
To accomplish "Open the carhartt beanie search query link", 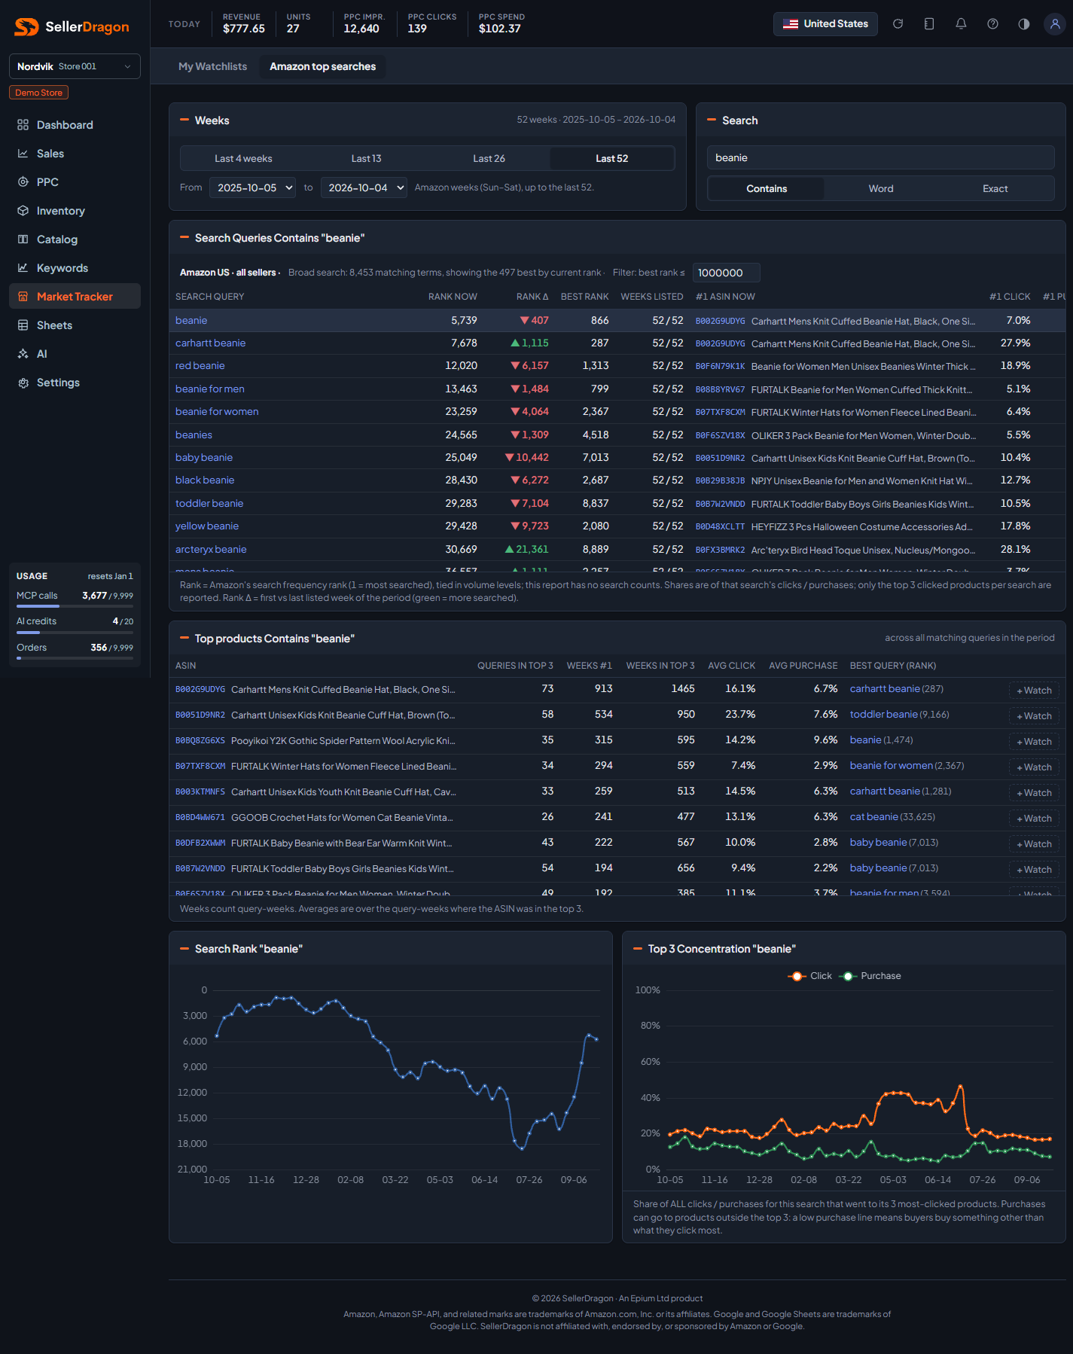I will point(210,343).
